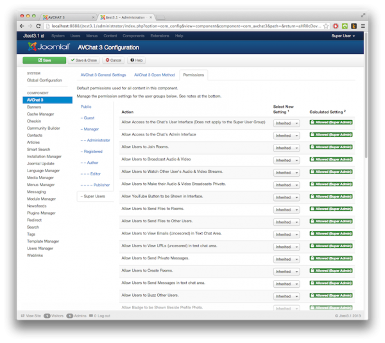
Task: Expand the Super User dropdown
Action: click(343, 36)
